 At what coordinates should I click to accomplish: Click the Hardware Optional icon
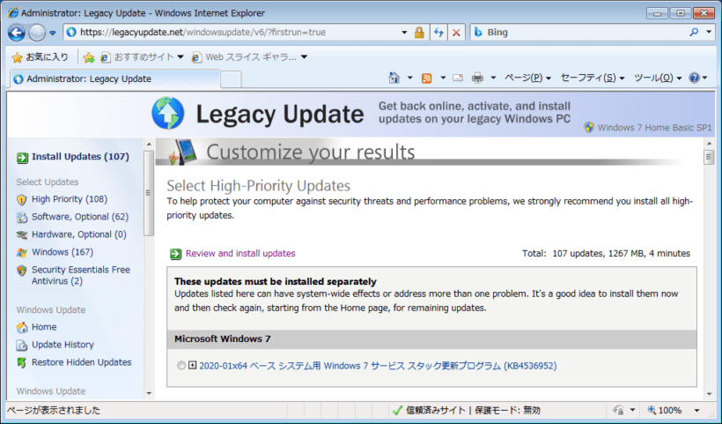coord(22,235)
